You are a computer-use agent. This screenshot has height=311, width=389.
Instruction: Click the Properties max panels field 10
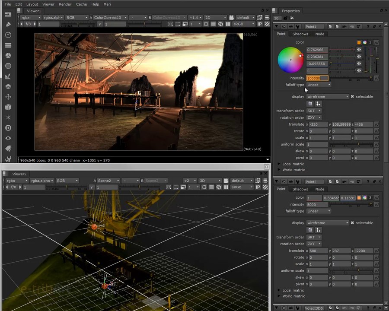tap(277, 18)
